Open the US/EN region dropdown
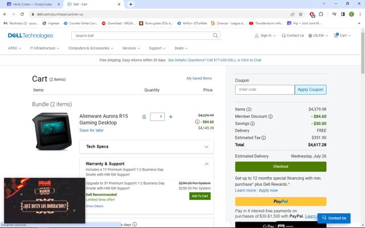This screenshot has width=365, height=228. coord(318,35)
